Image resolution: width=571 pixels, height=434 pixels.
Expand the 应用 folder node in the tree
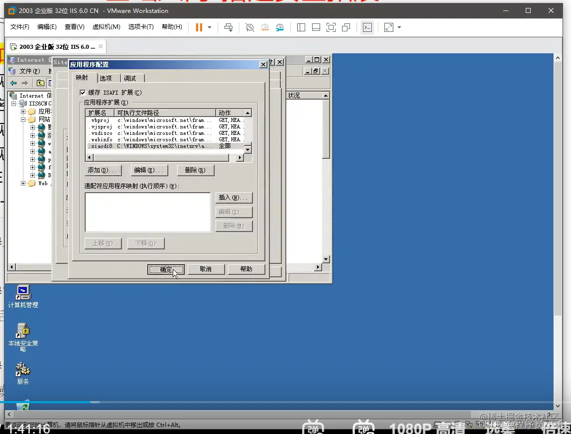point(23,111)
